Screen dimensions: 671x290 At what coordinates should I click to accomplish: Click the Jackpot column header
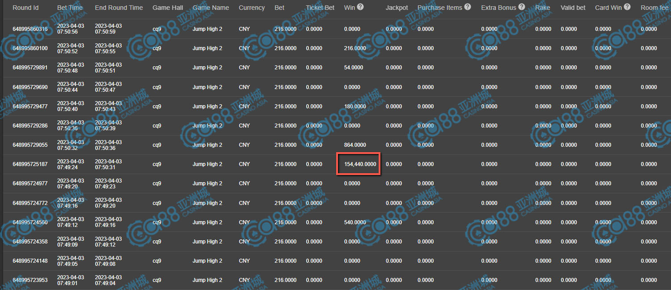point(397,8)
